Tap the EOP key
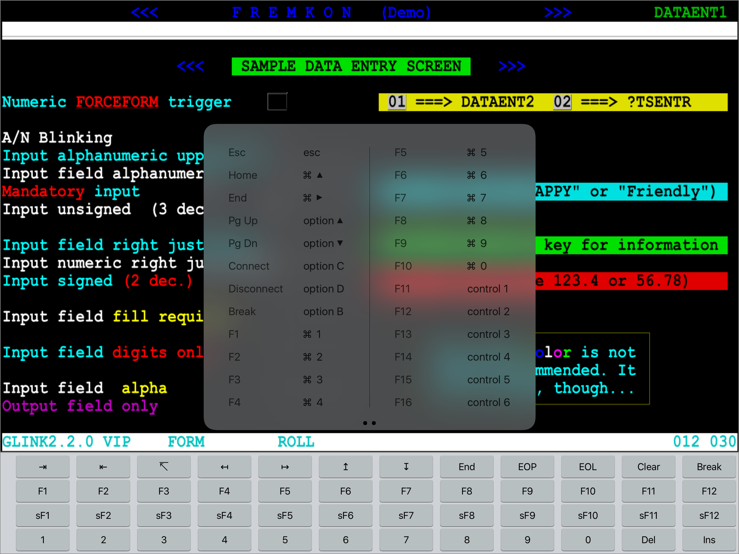Image resolution: width=739 pixels, height=554 pixels. click(527, 467)
